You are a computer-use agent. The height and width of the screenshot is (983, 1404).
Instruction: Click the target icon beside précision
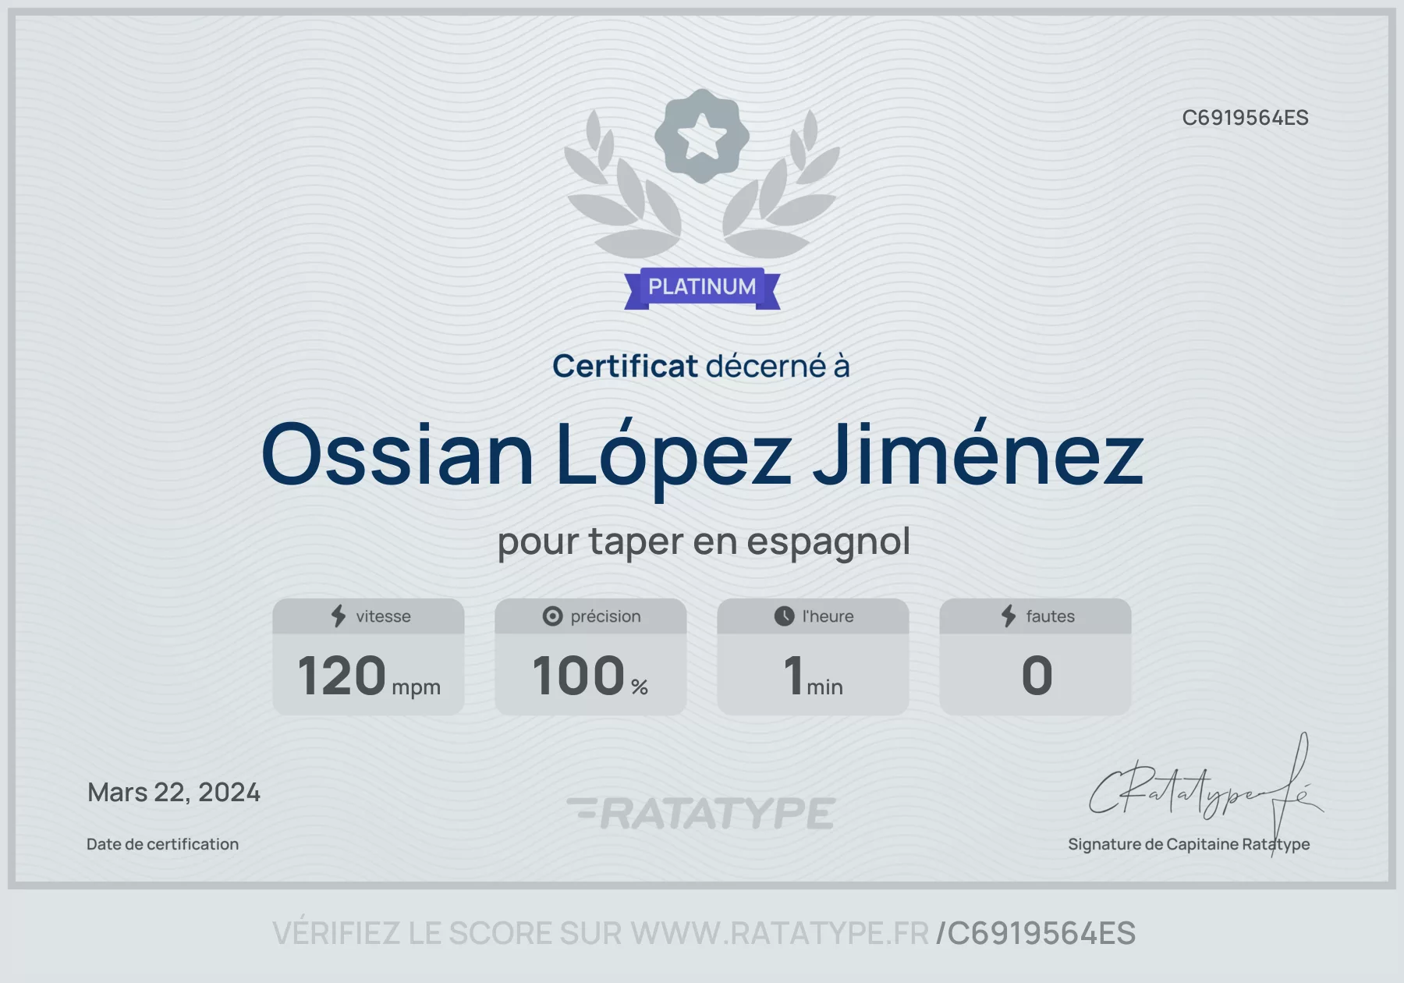click(x=552, y=616)
